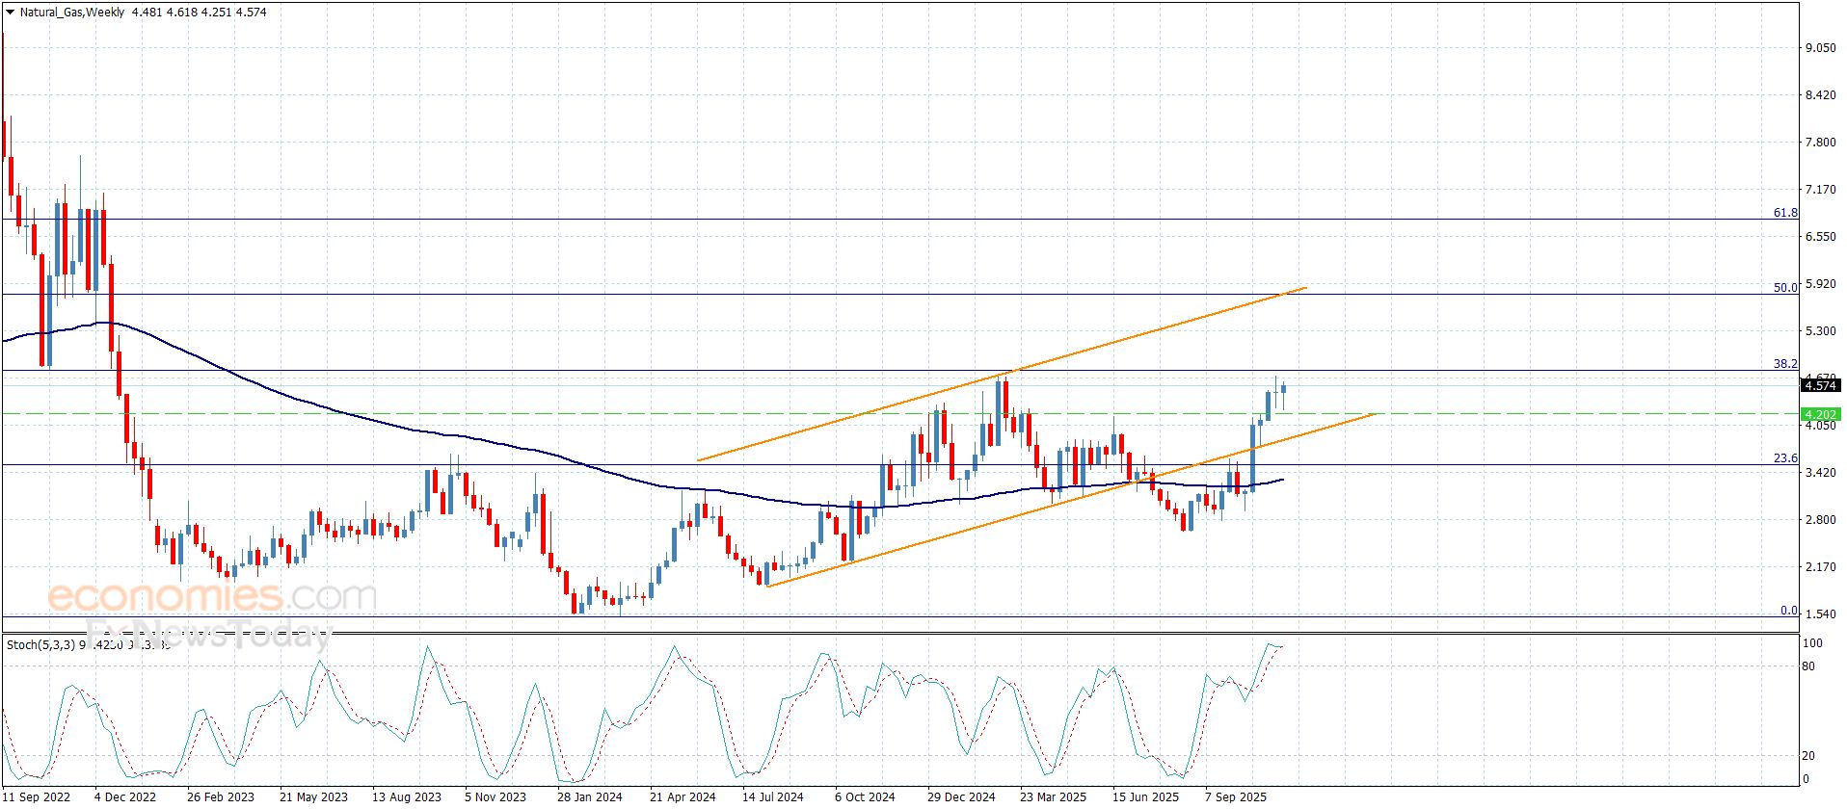
Task: Click the 7 Sep 2025 date on time axis
Action: coord(1236,796)
